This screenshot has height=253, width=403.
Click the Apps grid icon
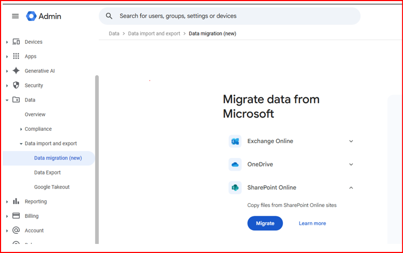tap(16, 56)
